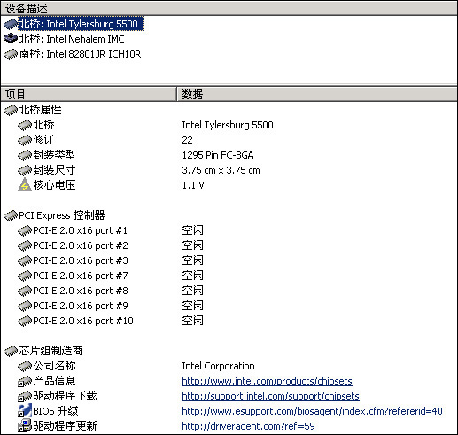Click icon for PCI-E 2.0 x16 port #9
This screenshot has height=435, width=458.
[x=25, y=306]
